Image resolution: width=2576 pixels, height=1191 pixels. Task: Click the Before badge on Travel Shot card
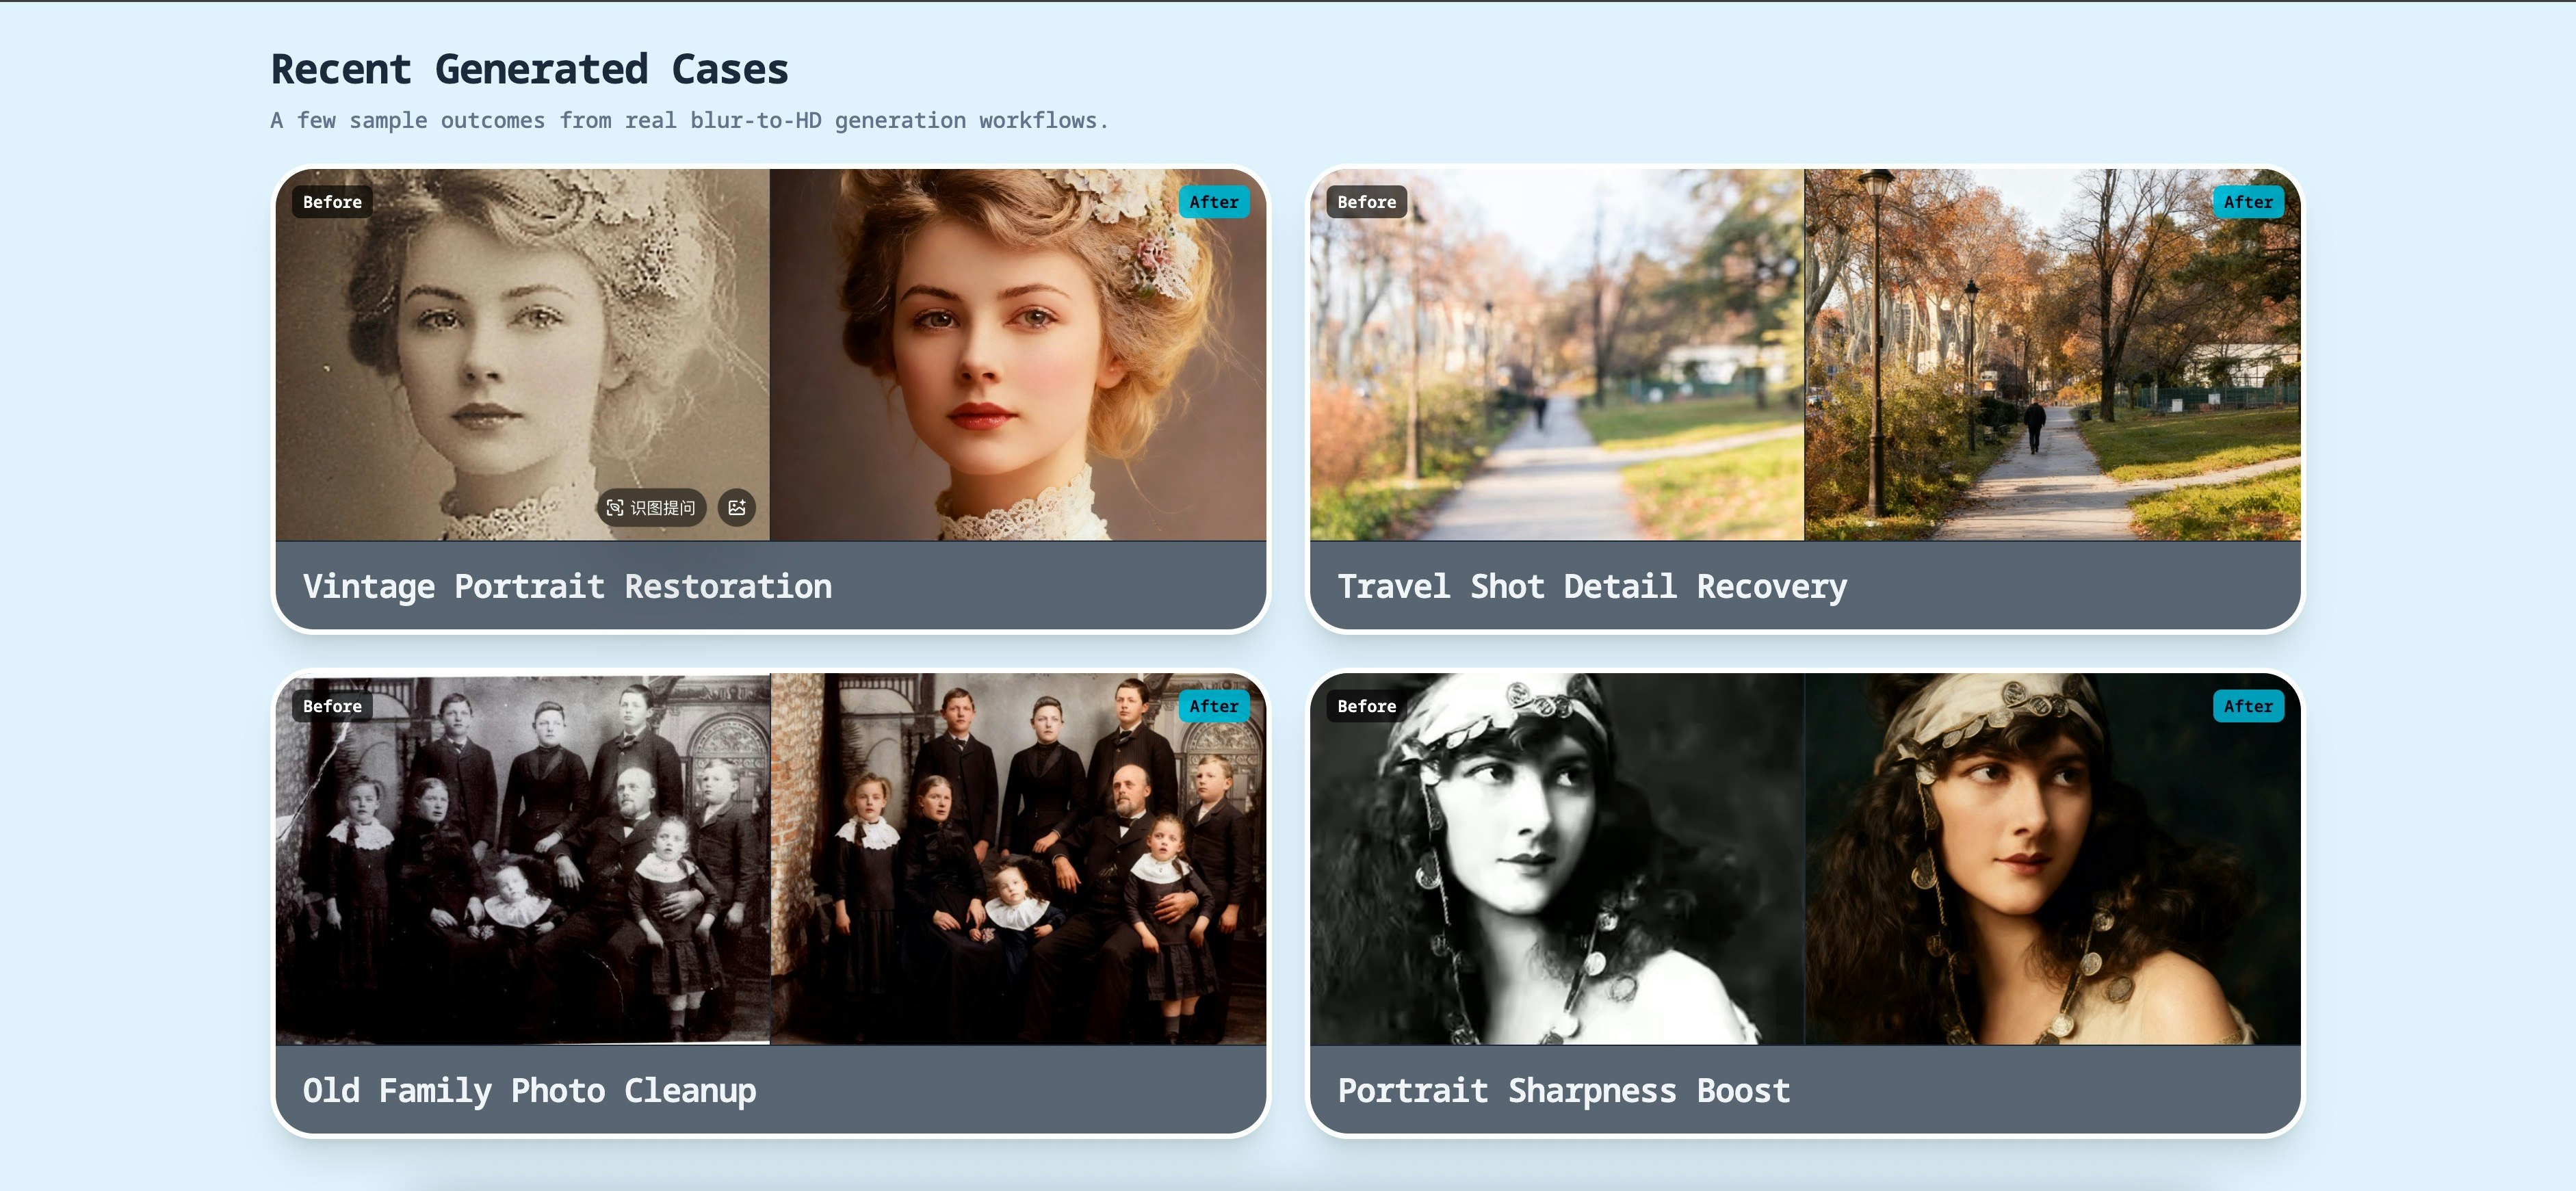[1366, 202]
